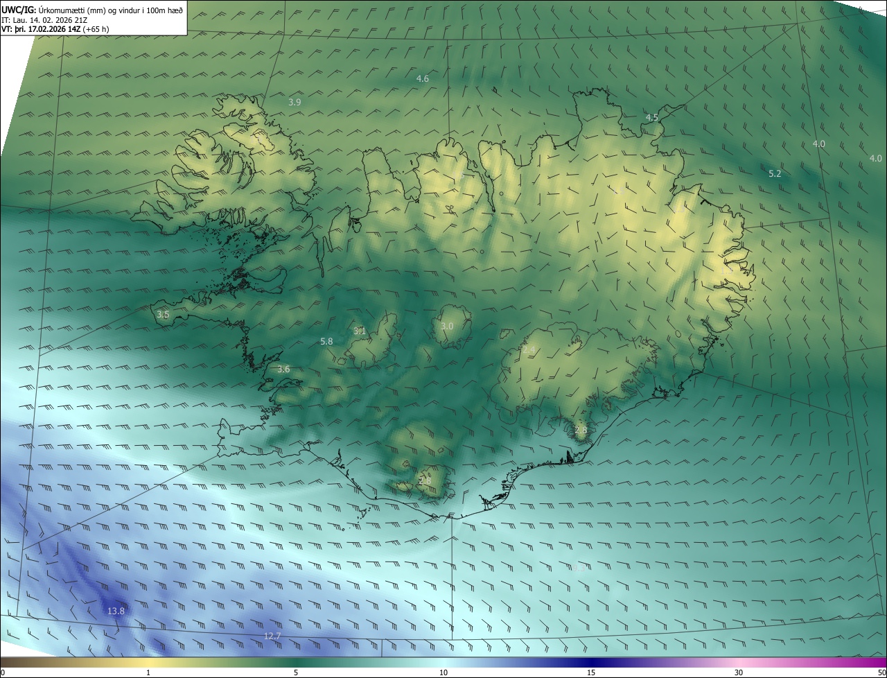The image size is (887, 678).
Task: Click the colorbar tick labeled 10
Action: point(443,672)
